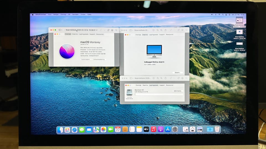The height and width of the screenshot is (149, 266).
Task: Click zoom in above the Retina-skærm image
Action: point(161,30)
